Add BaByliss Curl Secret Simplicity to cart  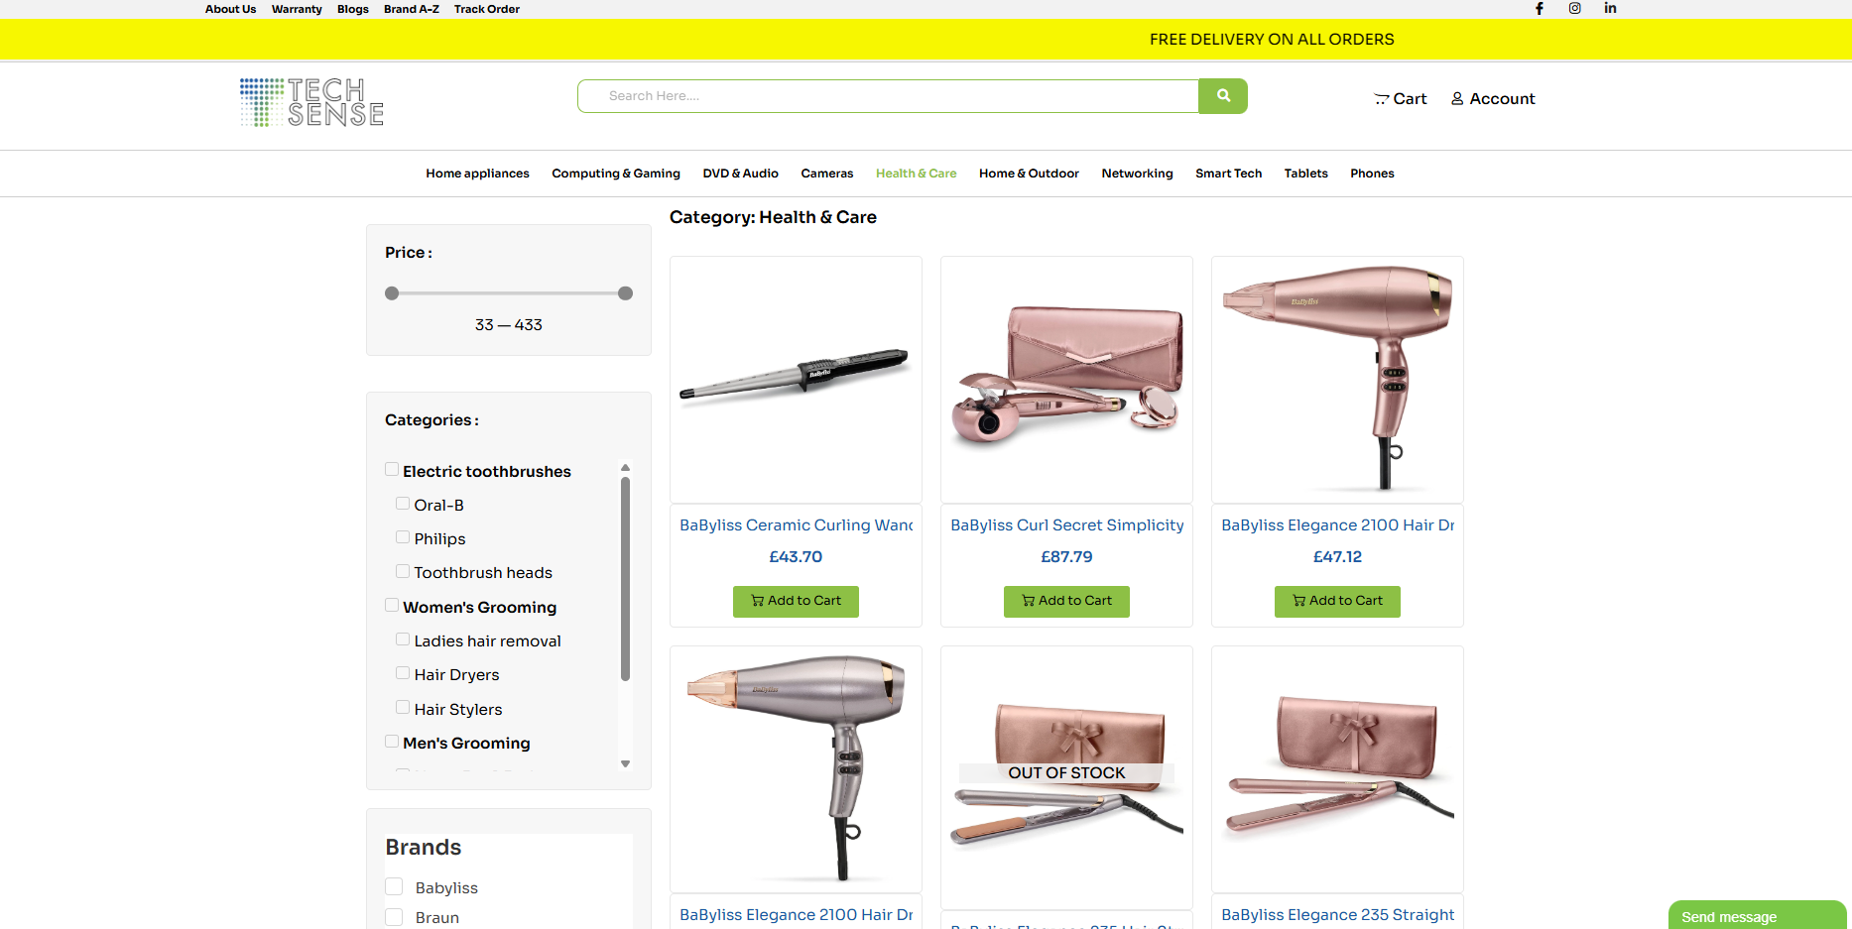tap(1066, 601)
